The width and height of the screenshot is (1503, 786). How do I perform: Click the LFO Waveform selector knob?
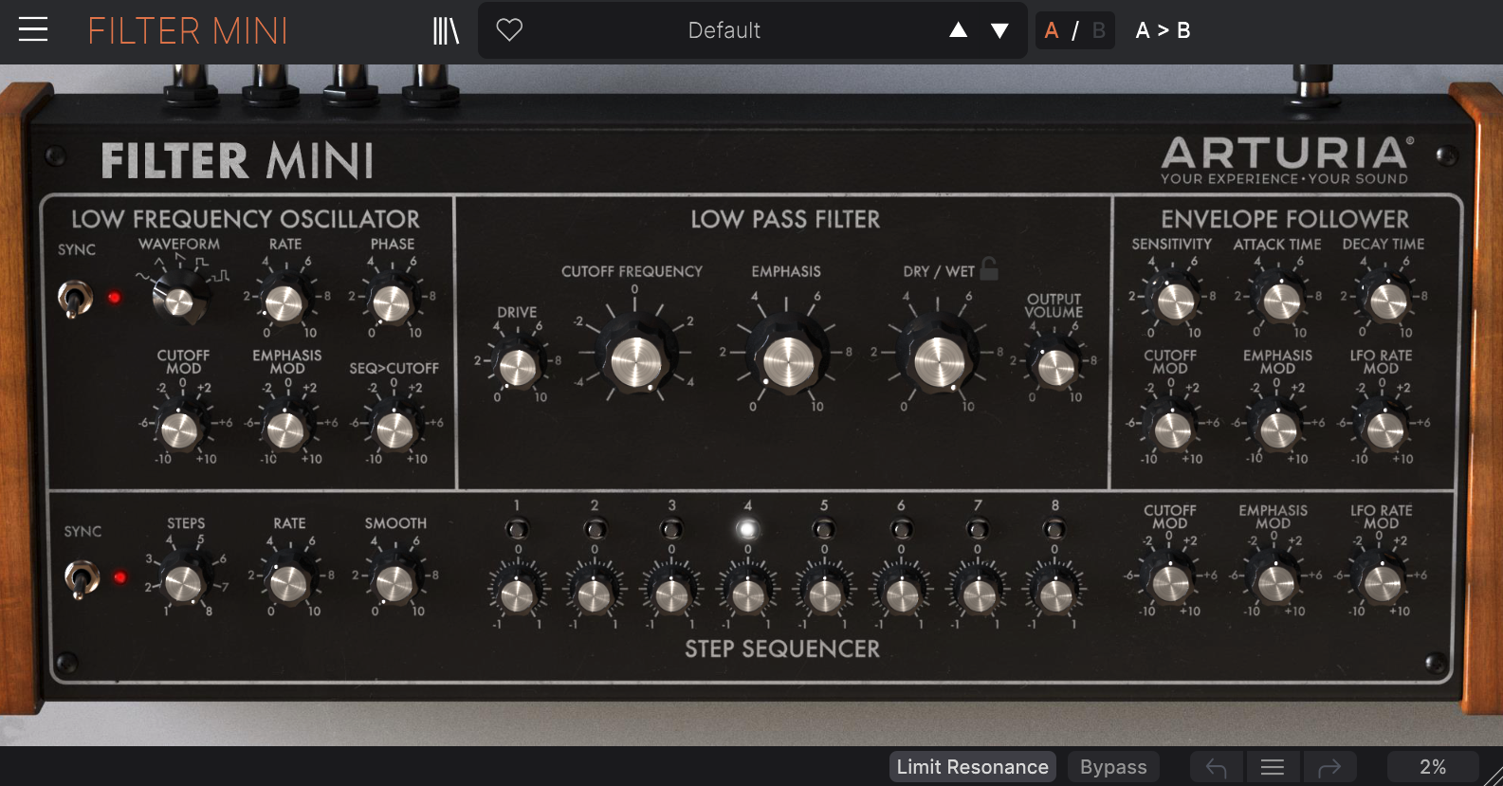(x=177, y=301)
